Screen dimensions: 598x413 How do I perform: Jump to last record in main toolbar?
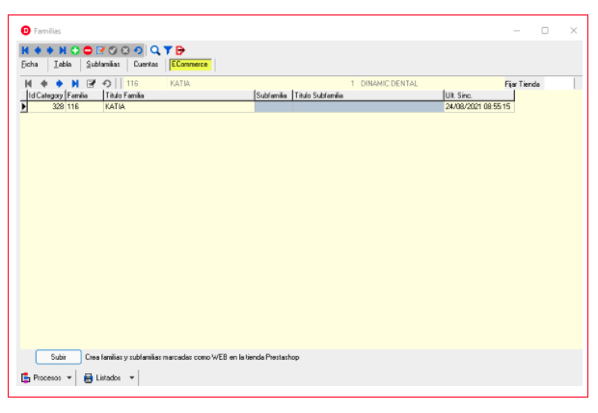[63, 50]
